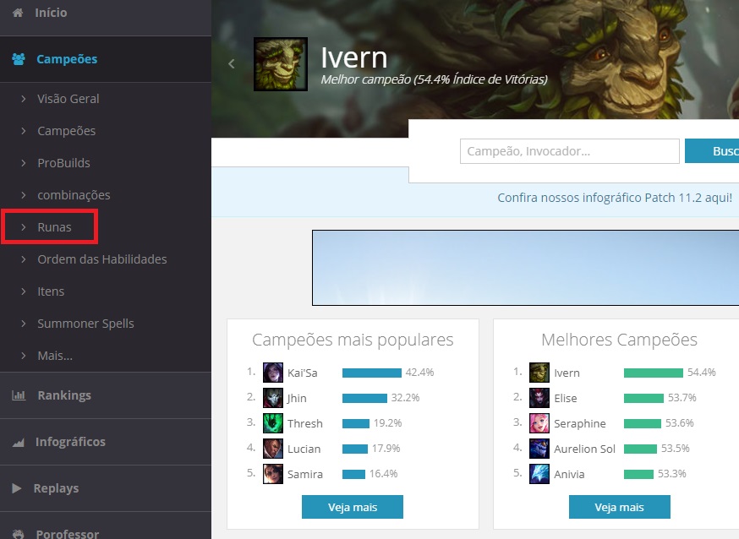This screenshot has height=539, width=739.
Task: Open the Visão Geral submenu link
Action: [68, 99]
